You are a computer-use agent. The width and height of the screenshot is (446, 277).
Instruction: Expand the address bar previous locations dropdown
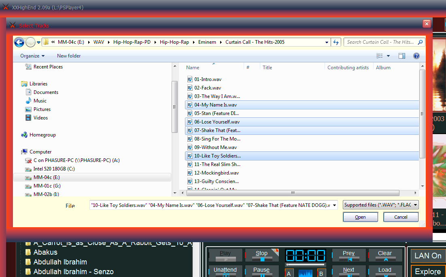pyautogui.click(x=327, y=43)
